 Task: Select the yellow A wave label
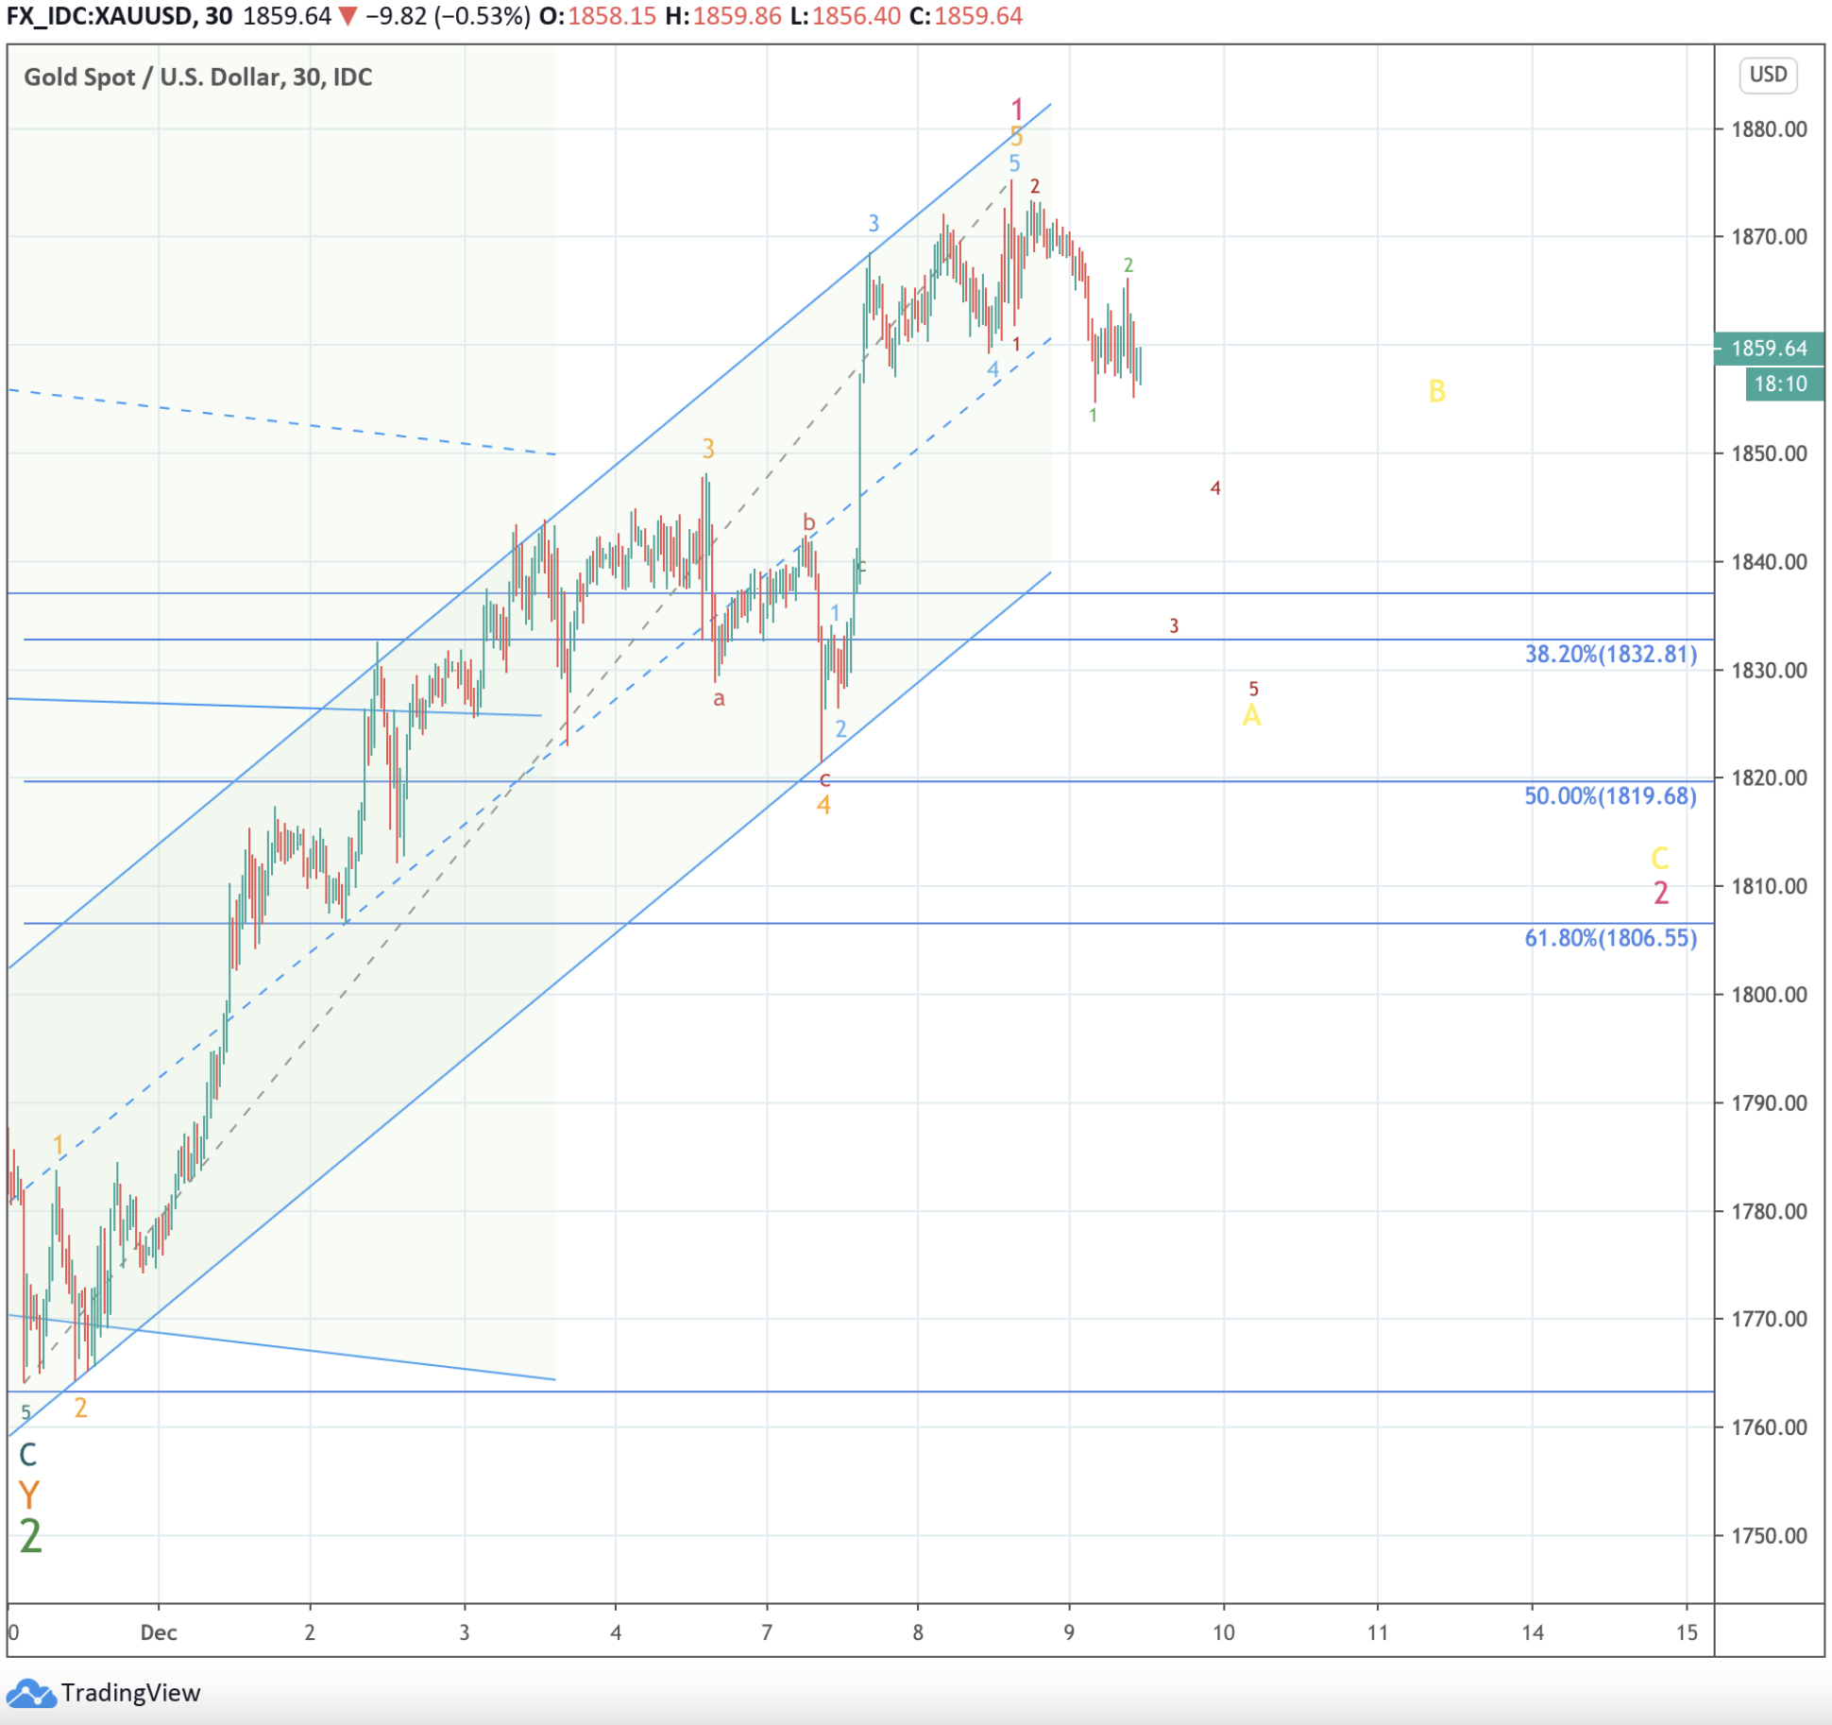tap(1251, 715)
